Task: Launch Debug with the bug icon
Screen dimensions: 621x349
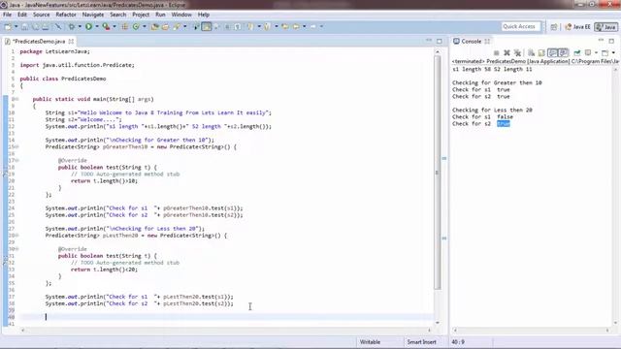Action: (x=72, y=26)
